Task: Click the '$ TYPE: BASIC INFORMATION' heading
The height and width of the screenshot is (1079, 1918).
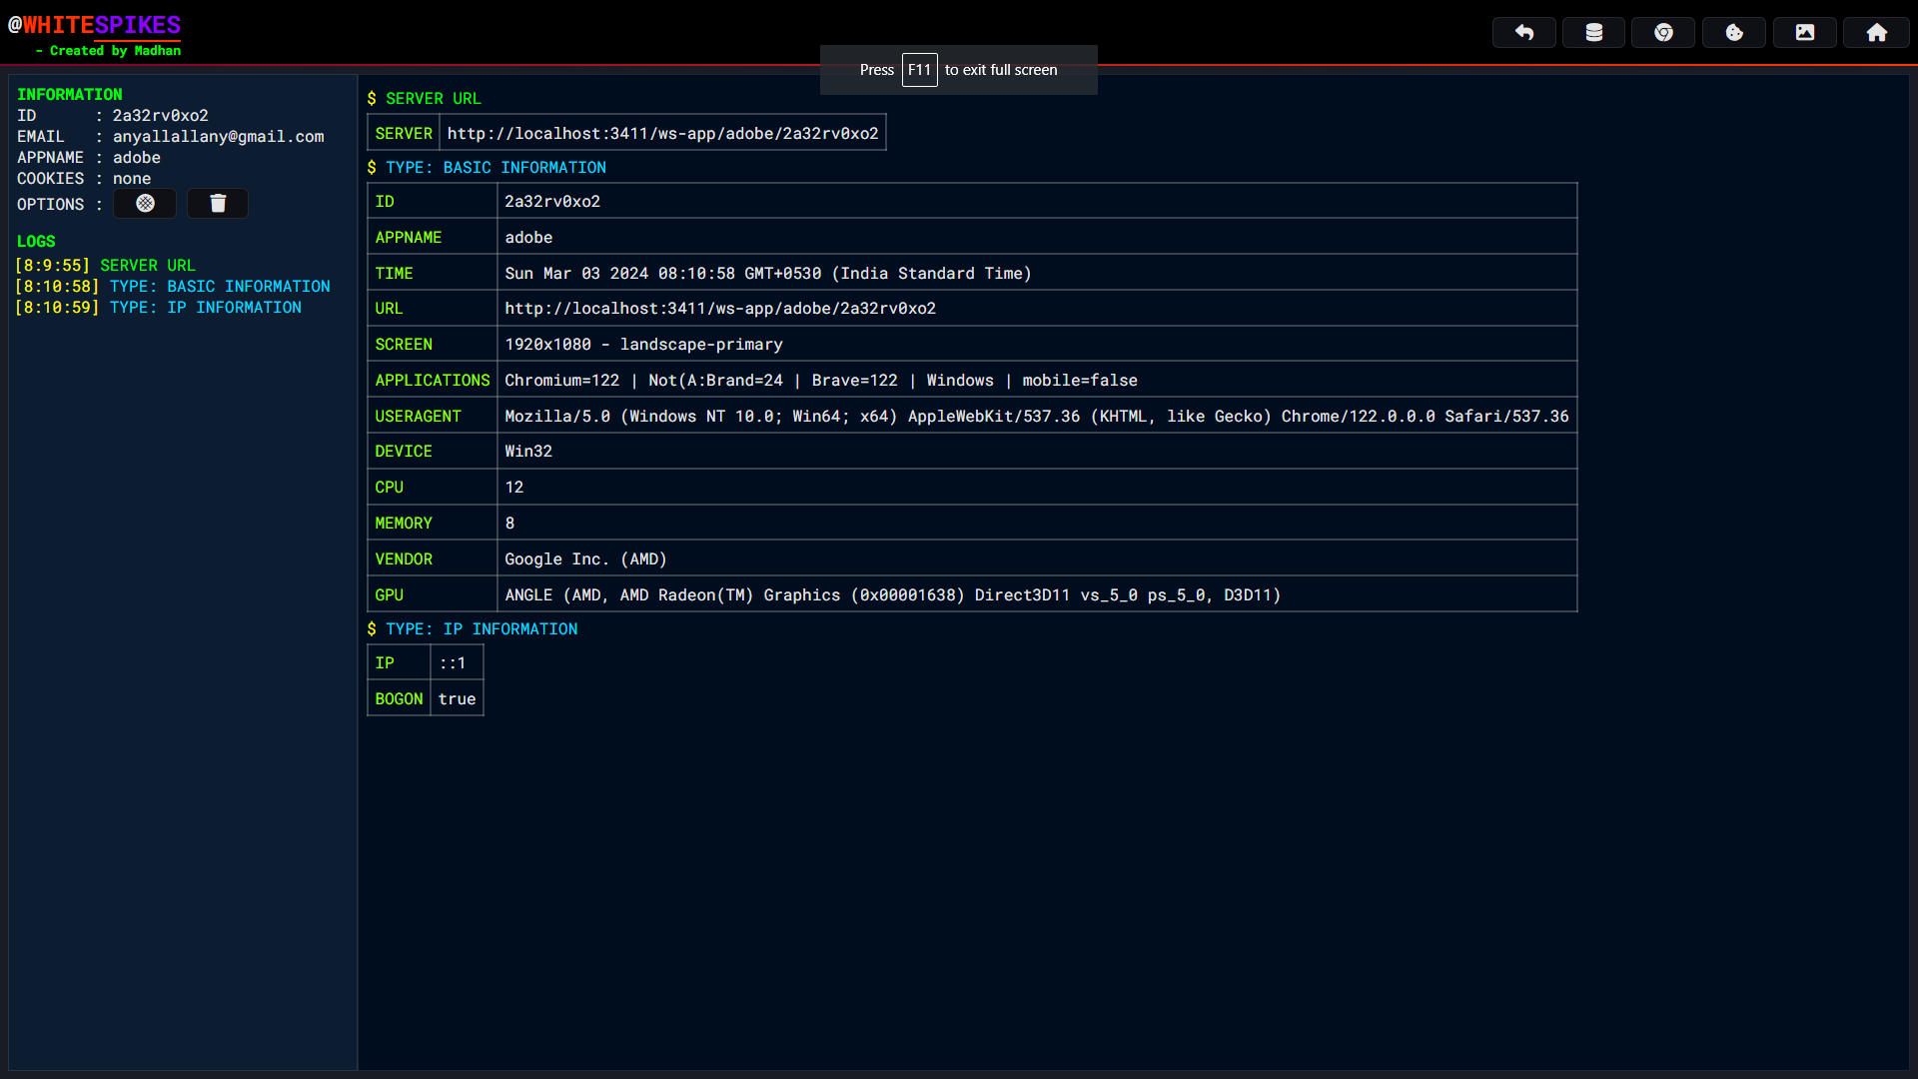Action: pyautogui.click(x=486, y=168)
